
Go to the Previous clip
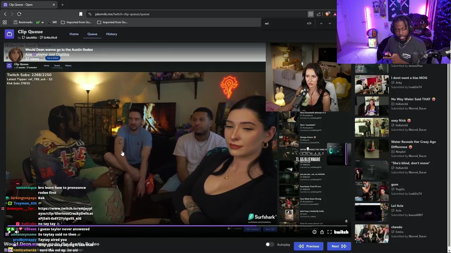point(309,246)
